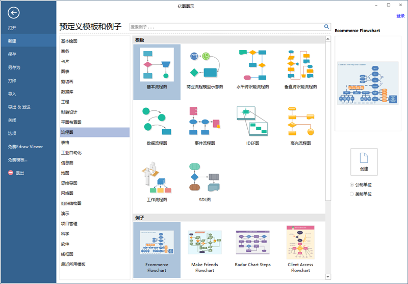Select 图表 category
Screen dimensions: 408x284
click(x=65, y=72)
